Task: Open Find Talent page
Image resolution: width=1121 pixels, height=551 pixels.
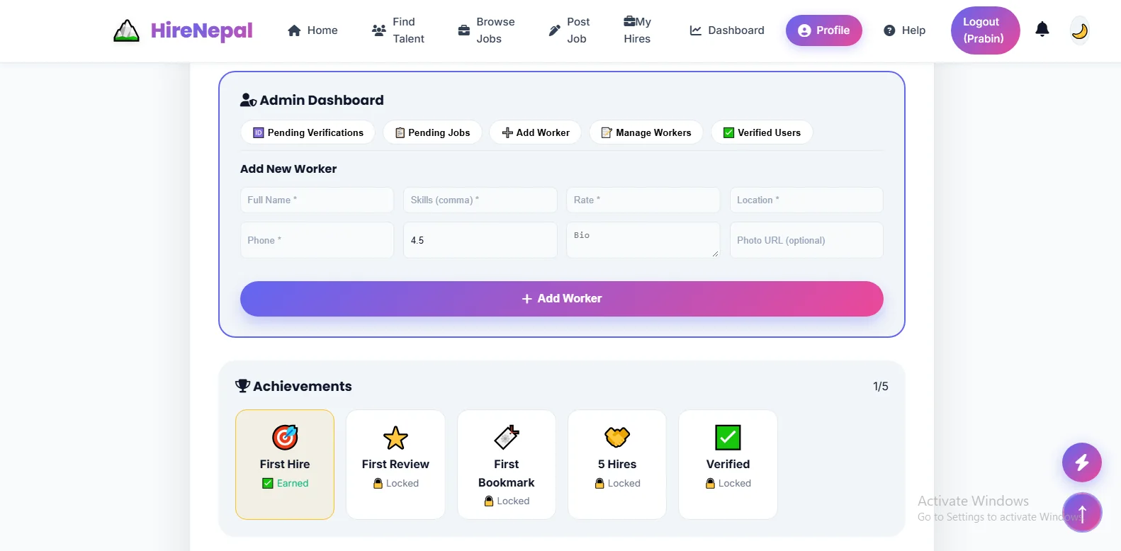Action: pyautogui.click(x=398, y=30)
